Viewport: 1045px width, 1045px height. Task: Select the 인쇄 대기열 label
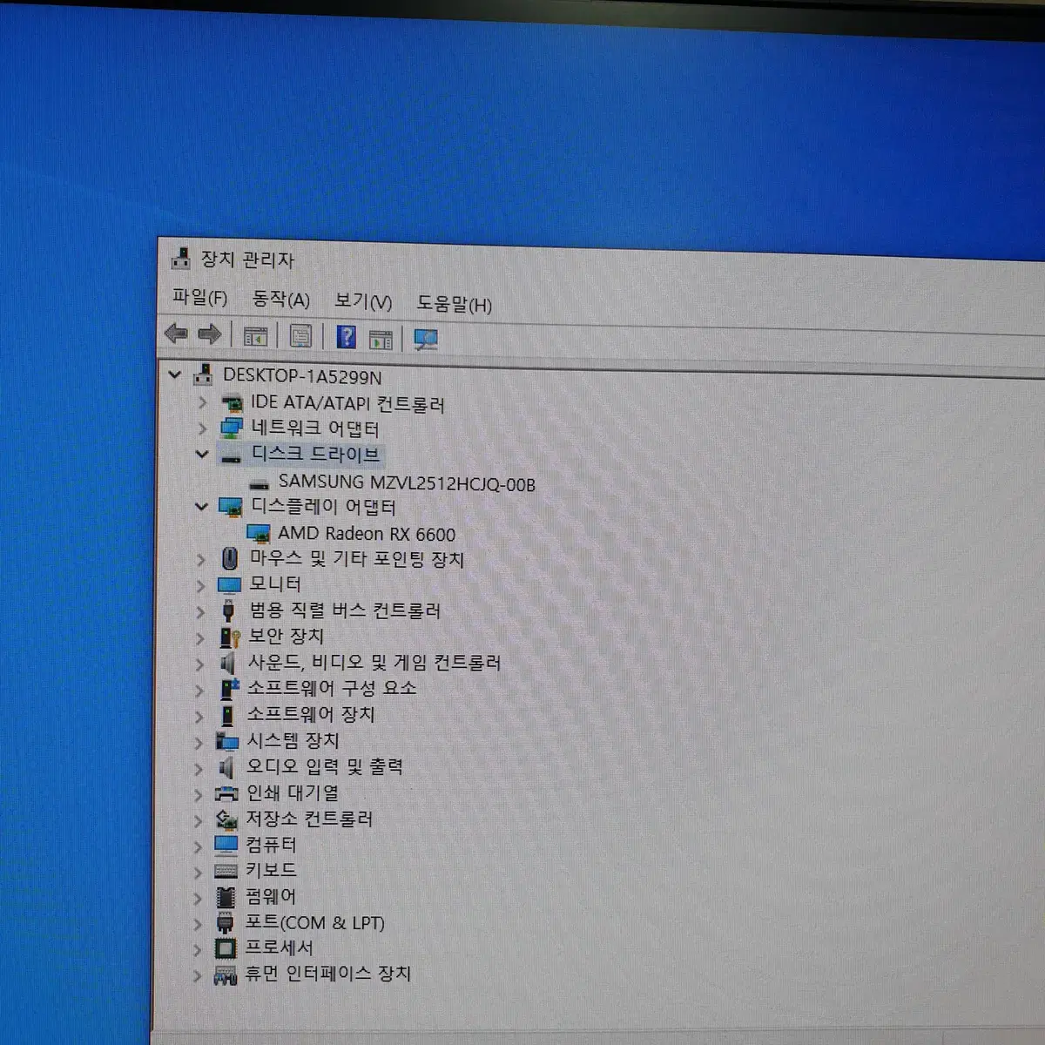pos(293,792)
